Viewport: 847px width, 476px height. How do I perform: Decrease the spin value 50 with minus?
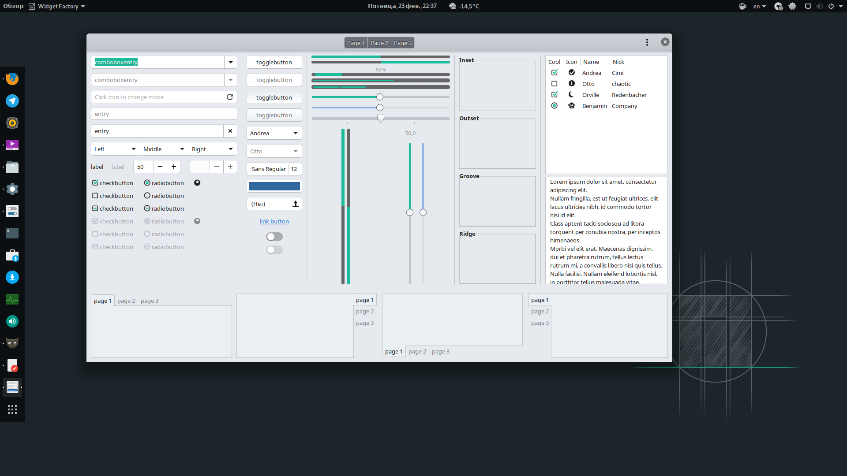(160, 167)
